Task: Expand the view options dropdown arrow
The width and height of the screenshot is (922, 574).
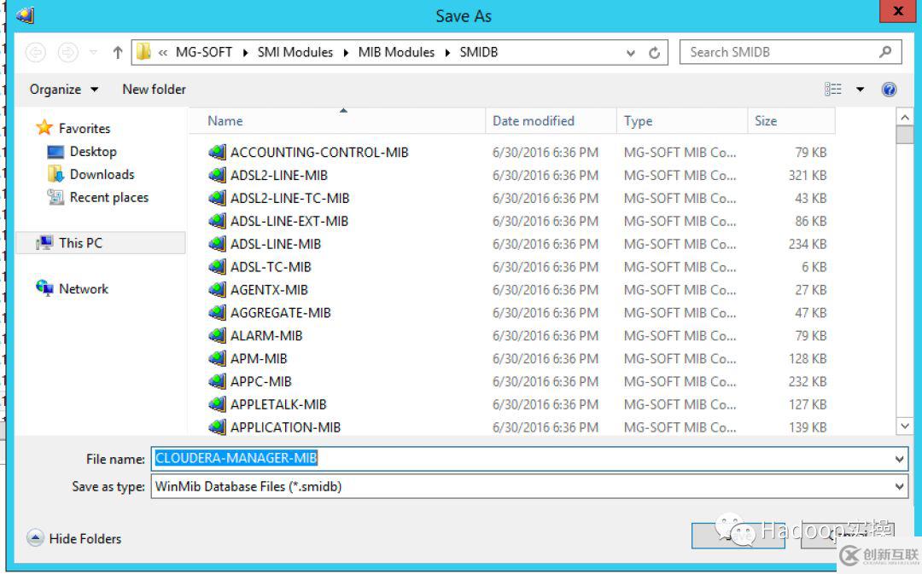Action: pyautogui.click(x=860, y=90)
